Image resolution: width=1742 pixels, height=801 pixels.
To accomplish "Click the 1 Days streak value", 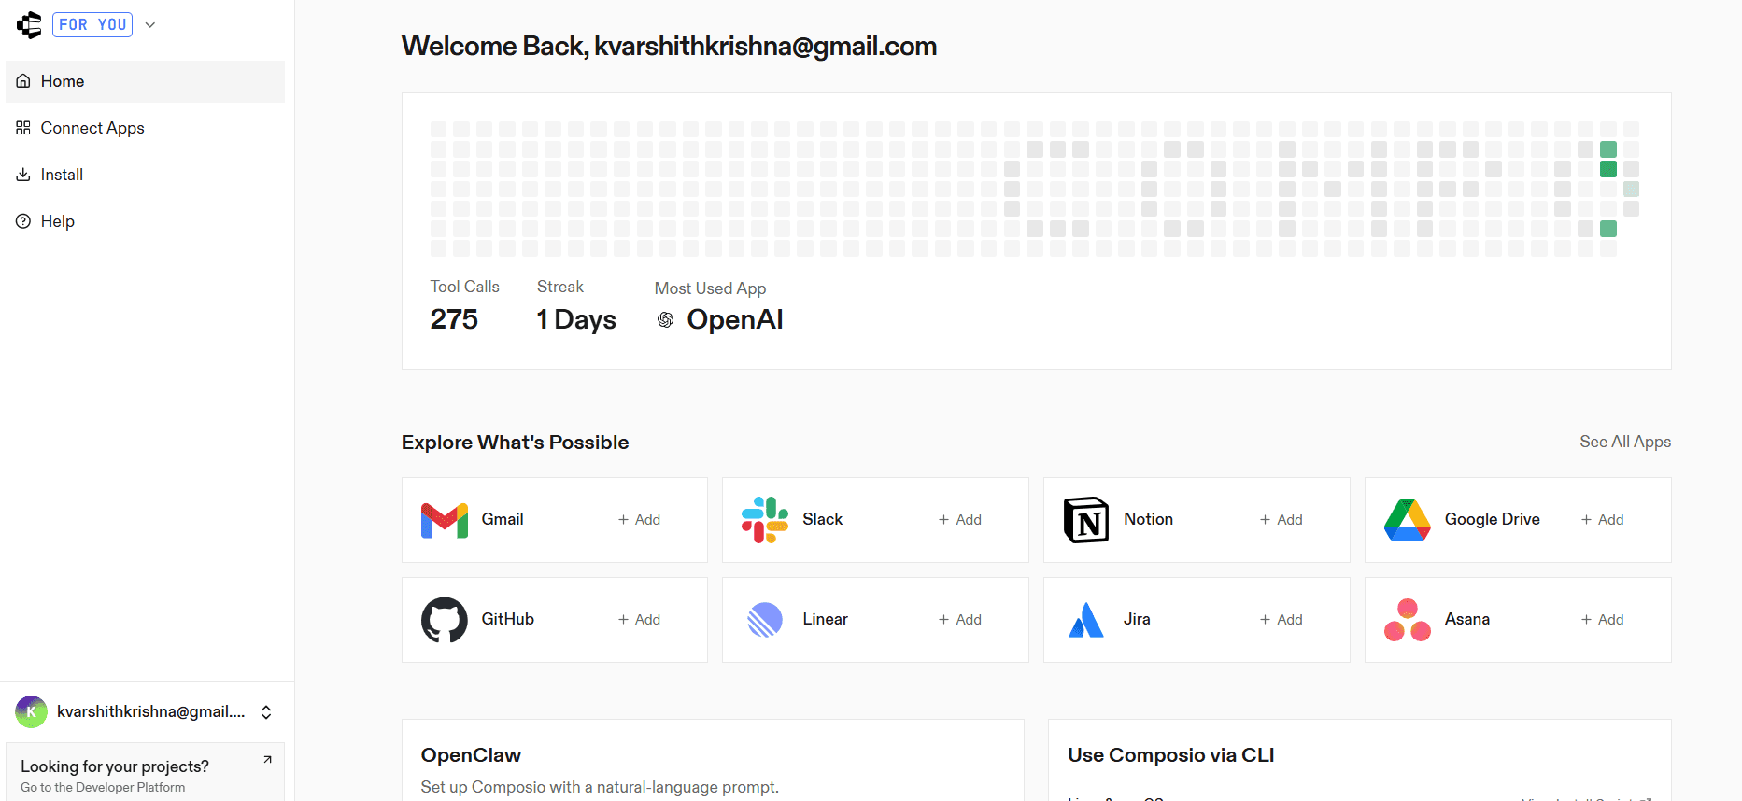I will coord(576,319).
